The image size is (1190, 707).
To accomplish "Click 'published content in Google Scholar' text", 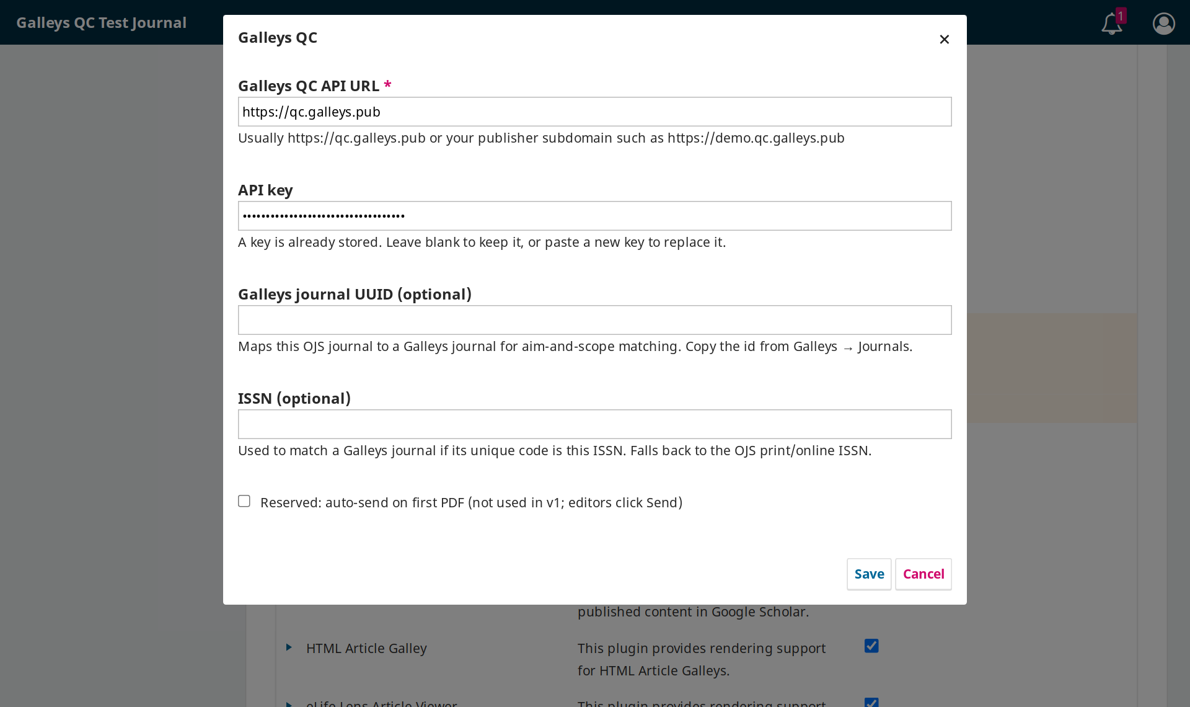I will [x=693, y=611].
